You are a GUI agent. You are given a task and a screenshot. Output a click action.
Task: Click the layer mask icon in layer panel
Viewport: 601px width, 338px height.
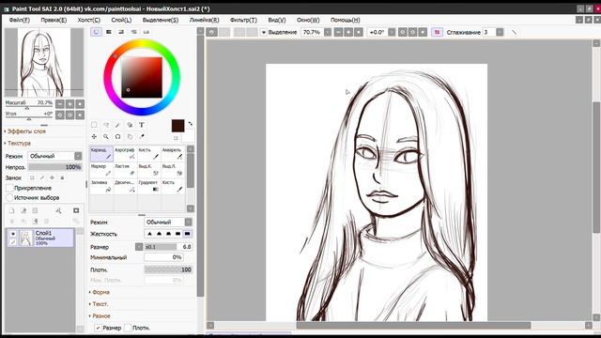(x=76, y=210)
